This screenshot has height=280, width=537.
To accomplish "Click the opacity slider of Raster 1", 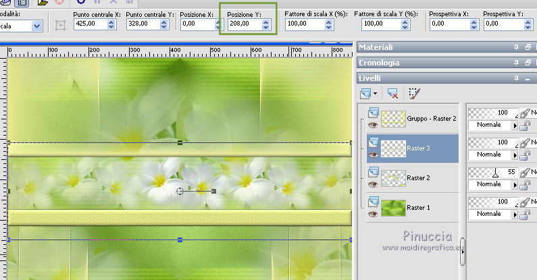I will click(493, 202).
